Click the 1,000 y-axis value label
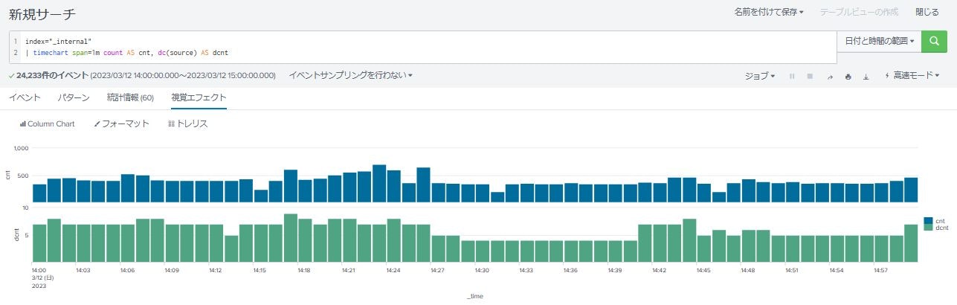Screen dimensions: 957x305 point(20,149)
